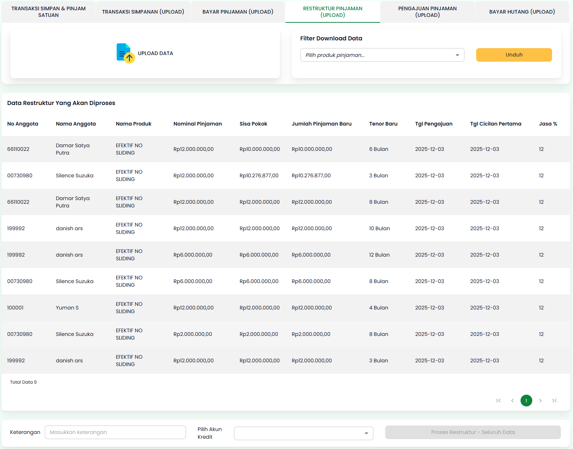
Task: Click the Tenor Baru column header
Action: [383, 124]
